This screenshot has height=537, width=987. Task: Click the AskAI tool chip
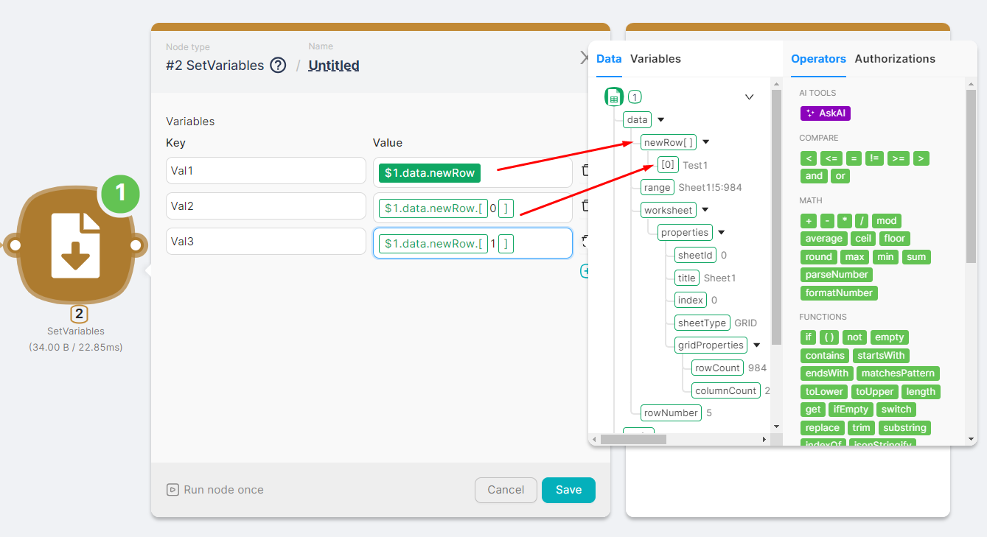(826, 113)
